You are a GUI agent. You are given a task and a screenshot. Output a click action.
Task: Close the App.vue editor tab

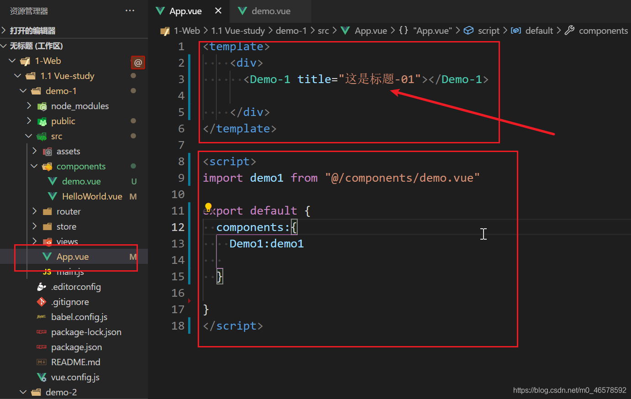218,10
